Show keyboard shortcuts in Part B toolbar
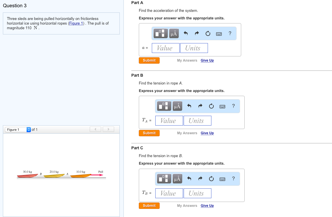Viewport: 332px width, 217px height. tap(222, 106)
